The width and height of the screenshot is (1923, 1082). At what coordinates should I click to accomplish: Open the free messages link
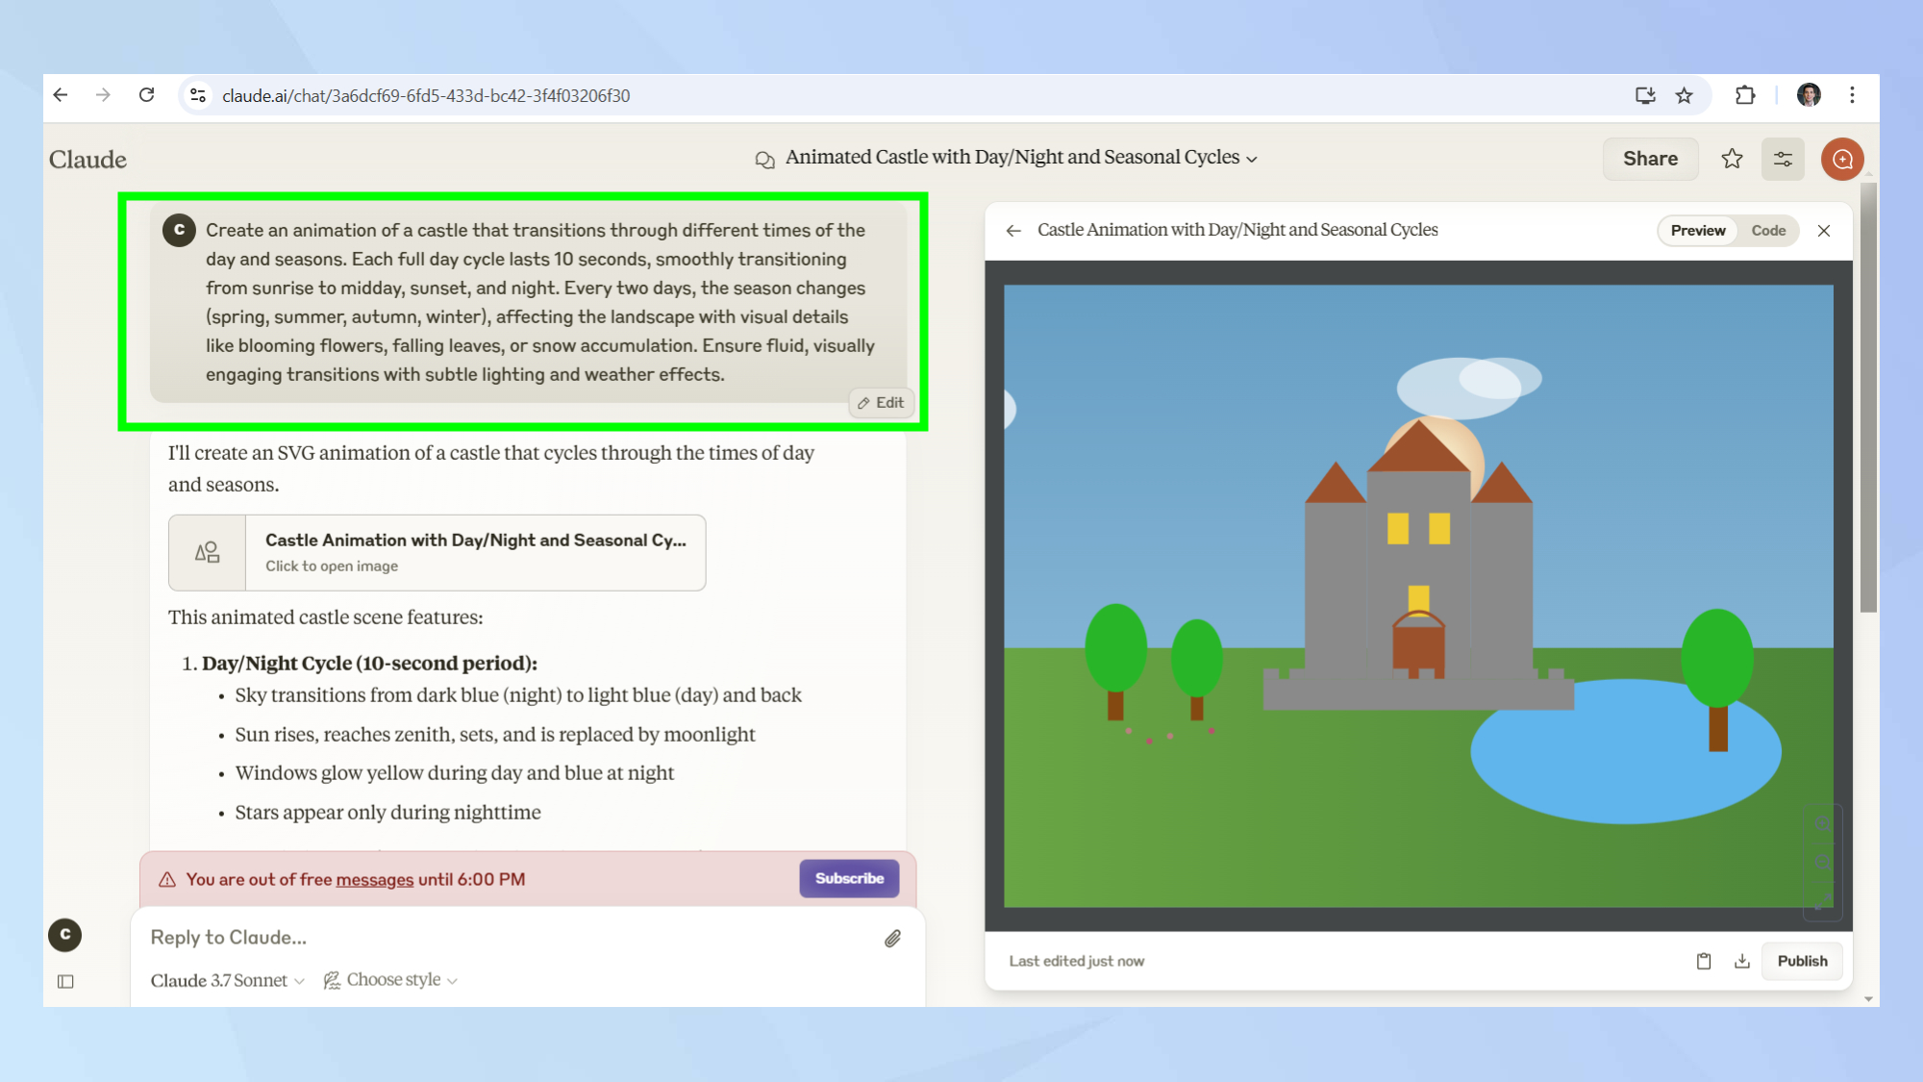pyautogui.click(x=374, y=879)
